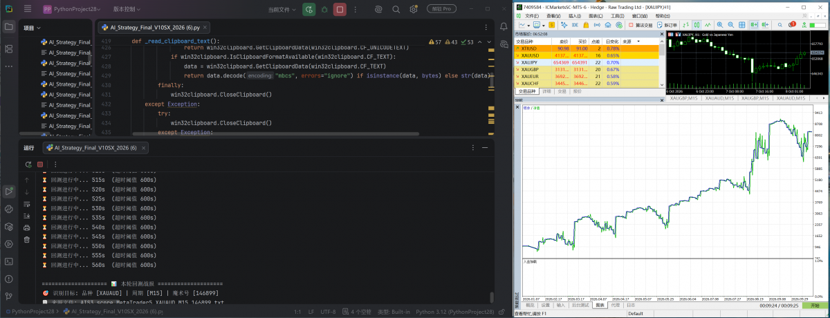This screenshot has height=318, width=830.
Task: Open the Terminal tool window
Action: pos(9,261)
